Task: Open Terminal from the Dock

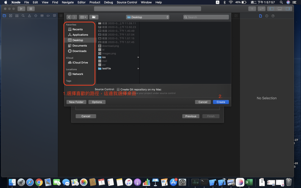Action: tap(204, 182)
